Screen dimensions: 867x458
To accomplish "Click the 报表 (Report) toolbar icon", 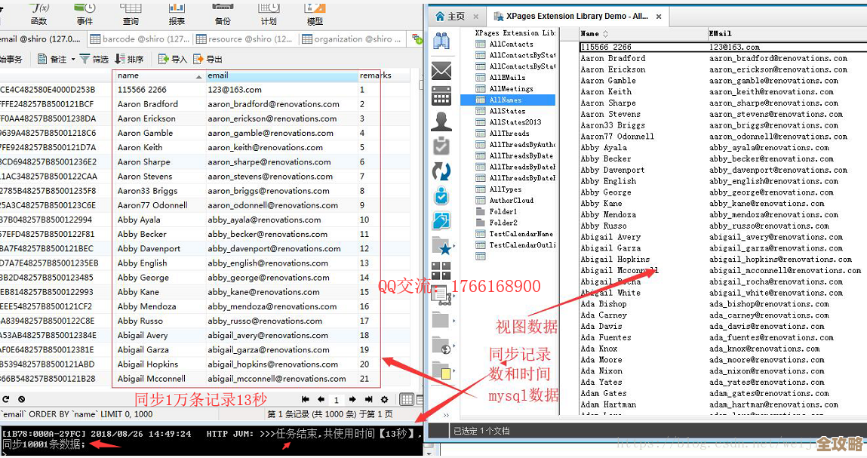I will pyautogui.click(x=177, y=12).
